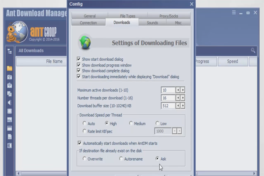Image resolution: width=264 pixels, height=176 pixels.
Task: Decrease download buffer size value
Action: tap(178, 106)
